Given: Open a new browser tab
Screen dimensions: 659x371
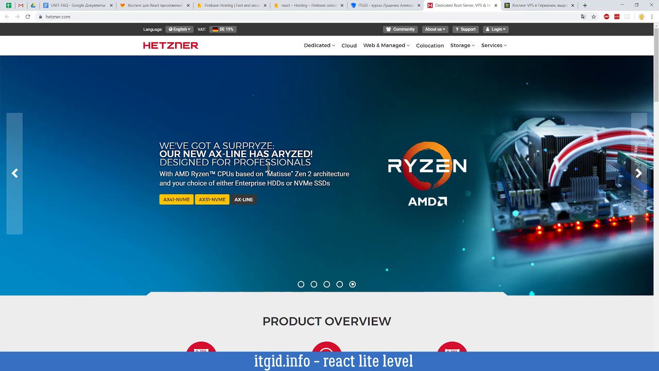Looking at the screenshot, I should [585, 5].
